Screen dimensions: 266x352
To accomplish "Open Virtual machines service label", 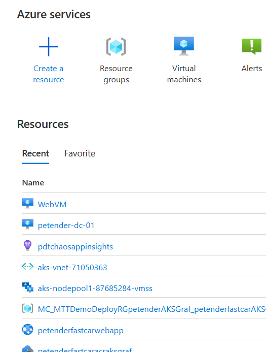I will pyautogui.click(x=184, y=74).
